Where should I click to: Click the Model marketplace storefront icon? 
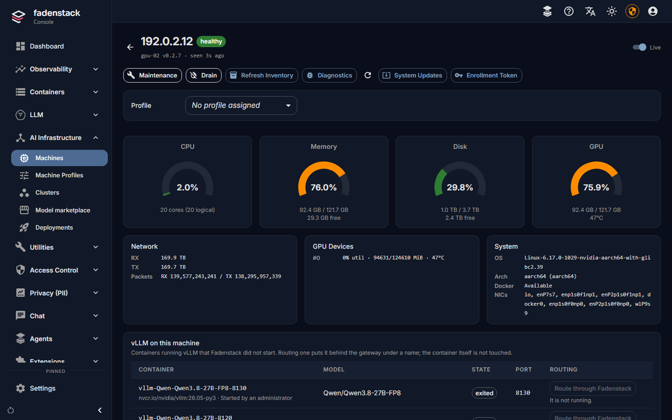point(24,210)
